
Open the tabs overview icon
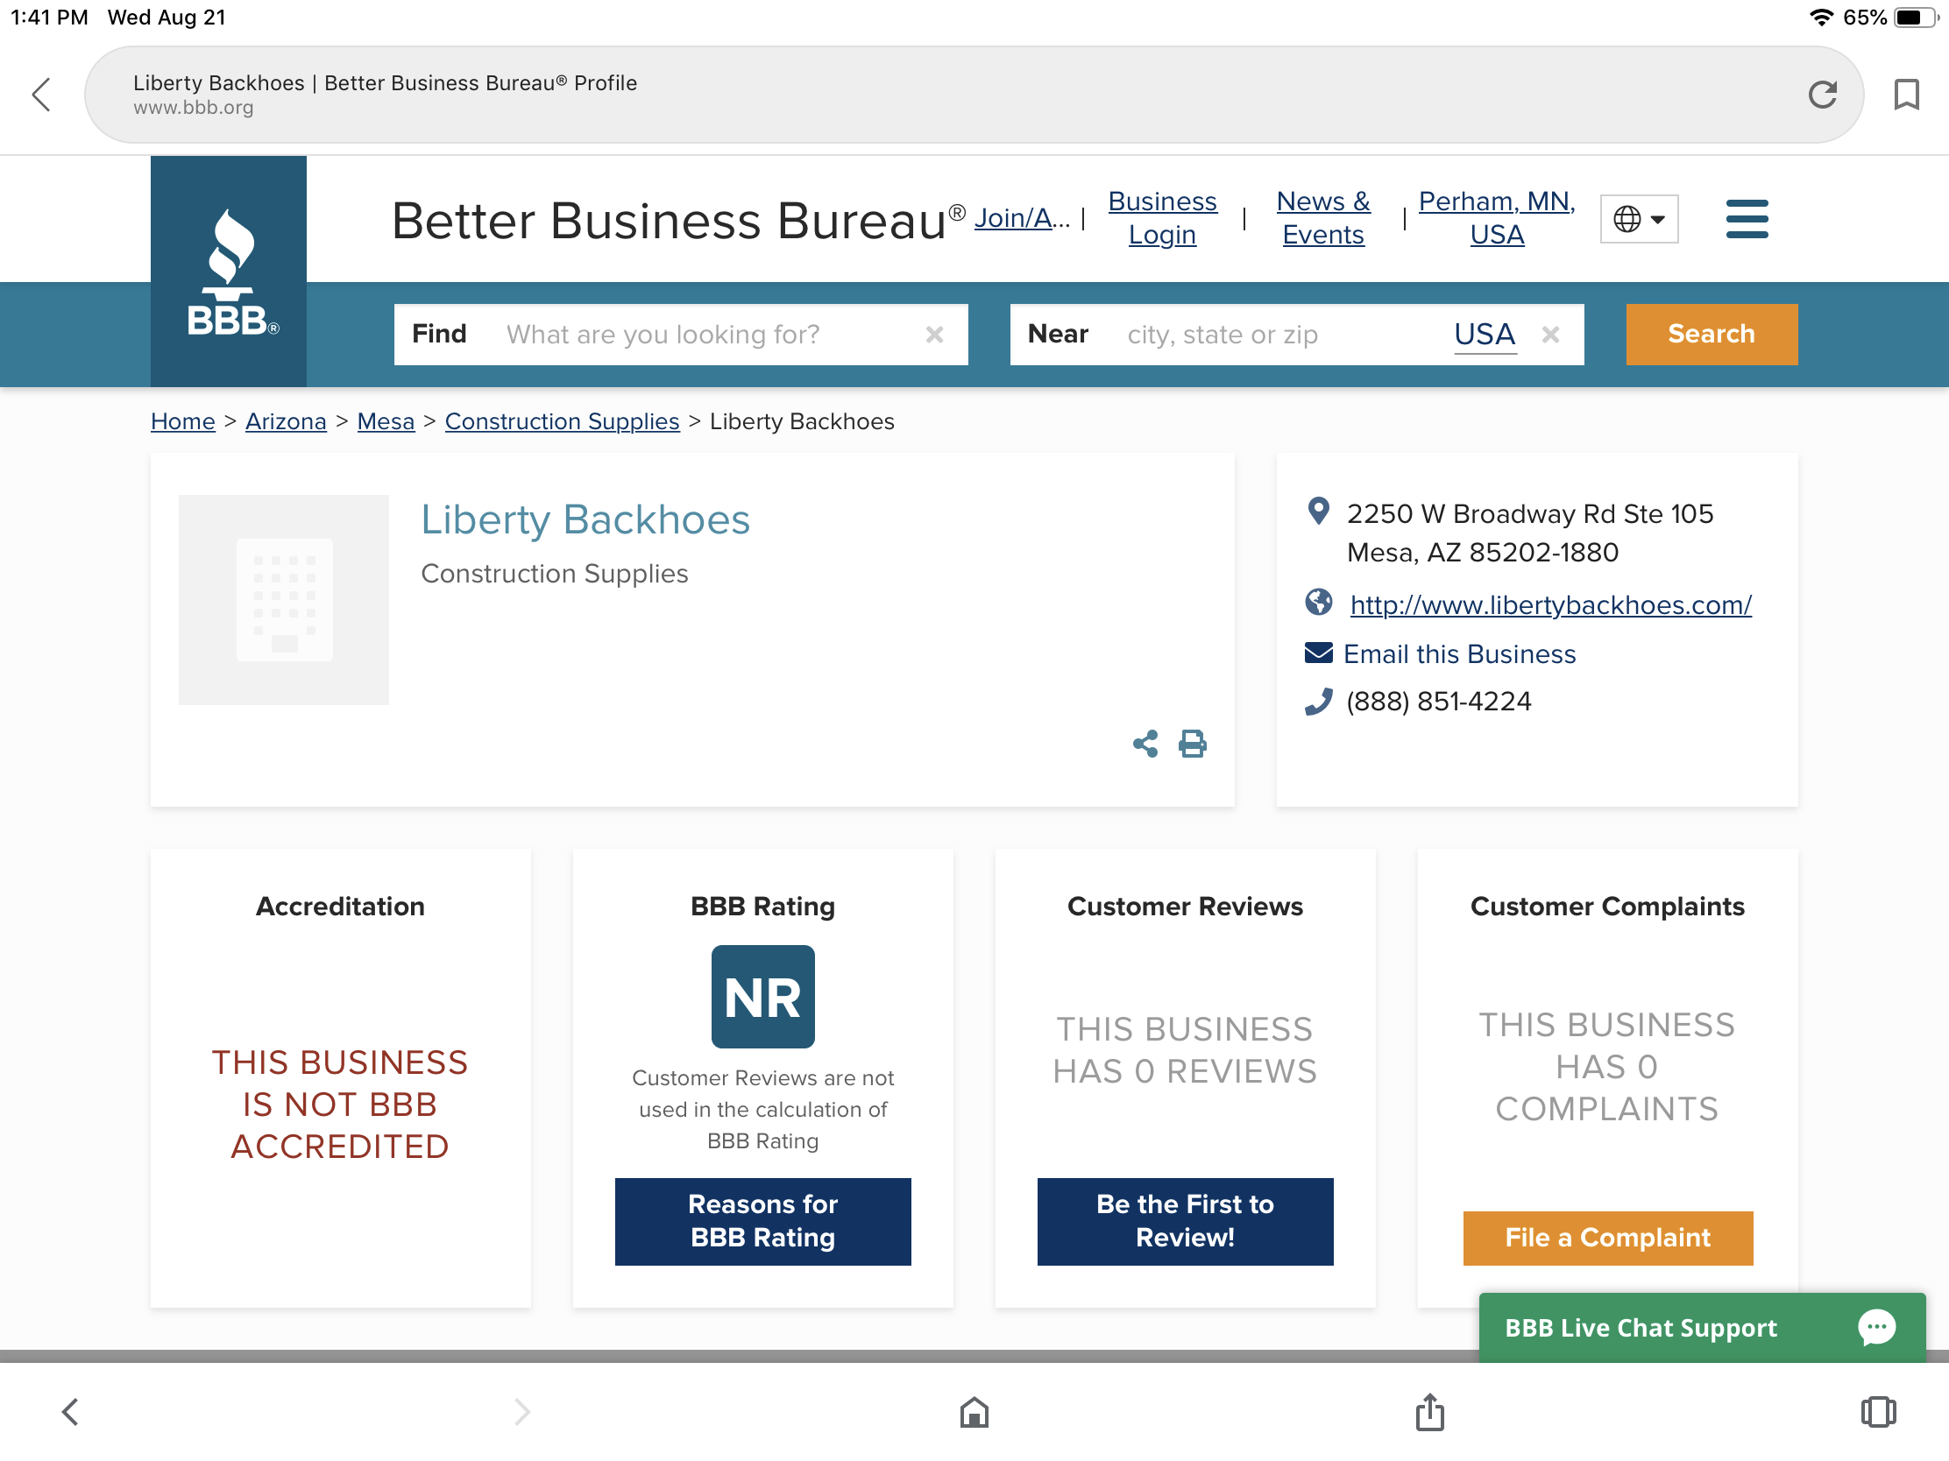(x=1878, y=1412)
